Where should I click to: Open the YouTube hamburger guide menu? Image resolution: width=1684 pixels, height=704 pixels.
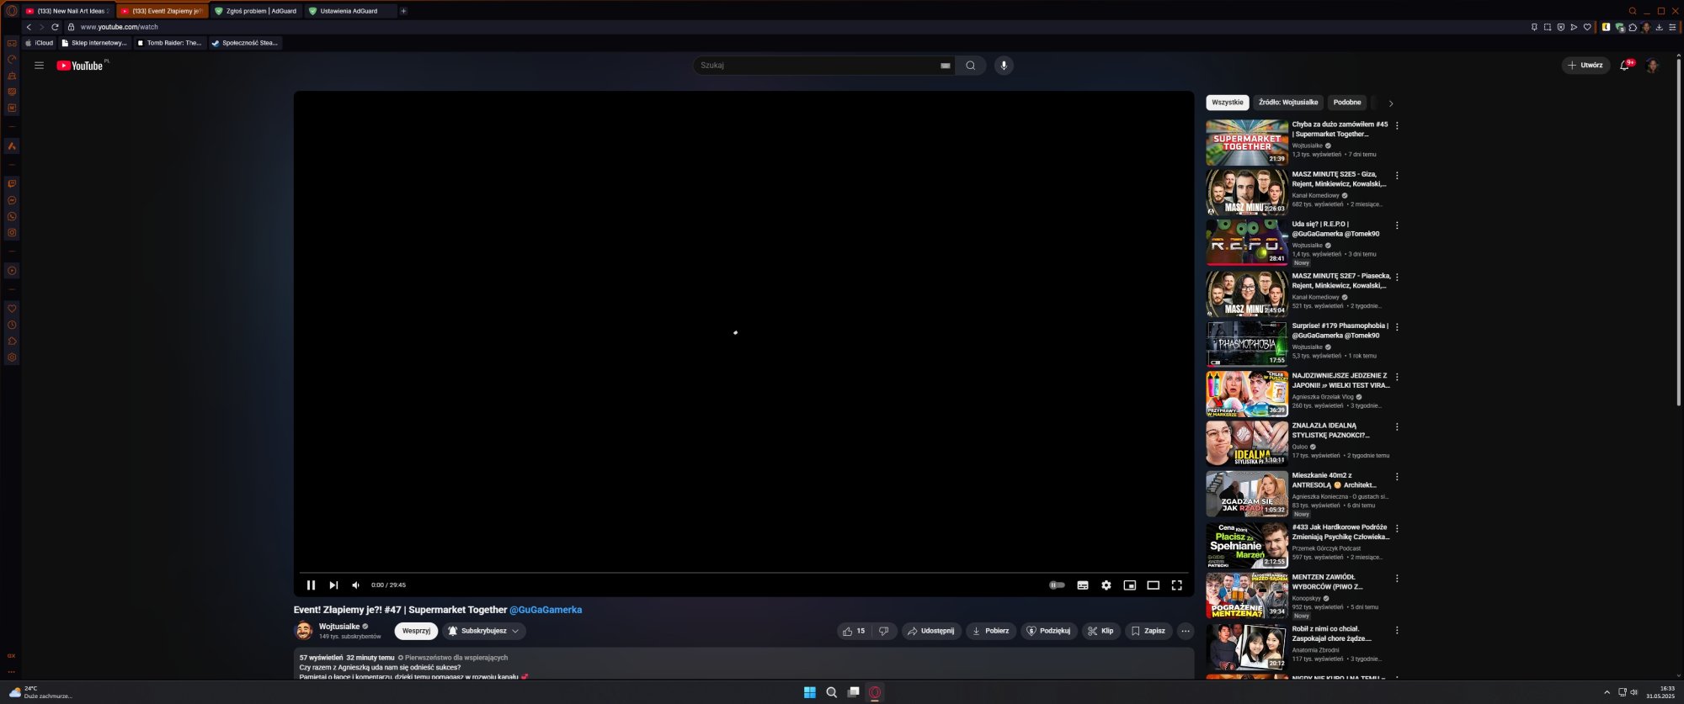pyautogui.click(x=39, y=66)
